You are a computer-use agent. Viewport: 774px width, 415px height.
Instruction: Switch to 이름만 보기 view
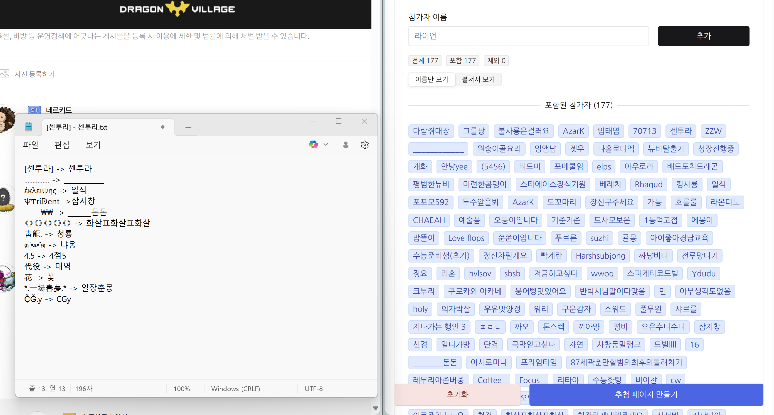(x=432, y=79)
